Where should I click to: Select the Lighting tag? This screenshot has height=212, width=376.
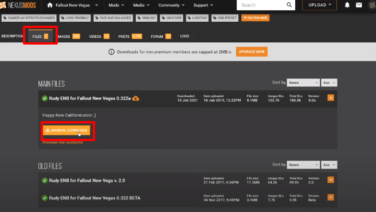click(x=197, y=18)
